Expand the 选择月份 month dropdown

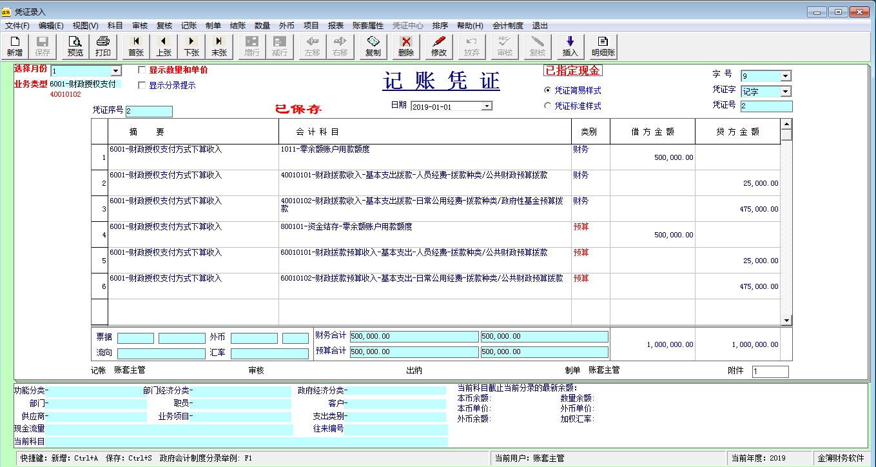click(x=116, y=71)
